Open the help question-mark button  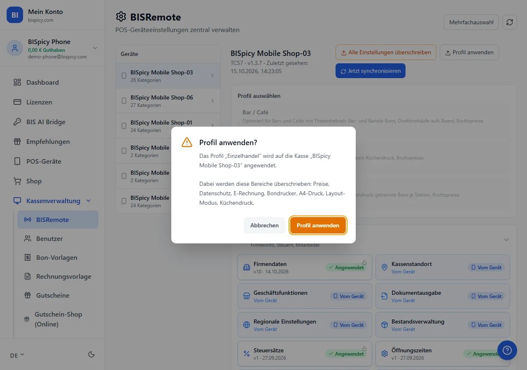[507, 350]
